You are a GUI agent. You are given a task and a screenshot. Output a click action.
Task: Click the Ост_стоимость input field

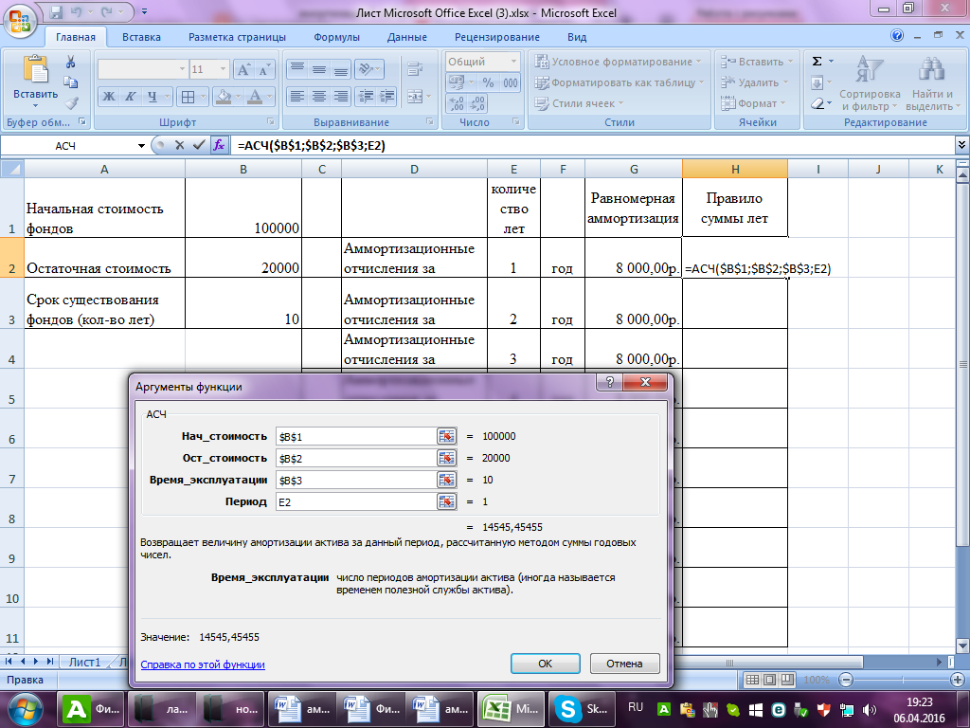(x=356, y=458)
